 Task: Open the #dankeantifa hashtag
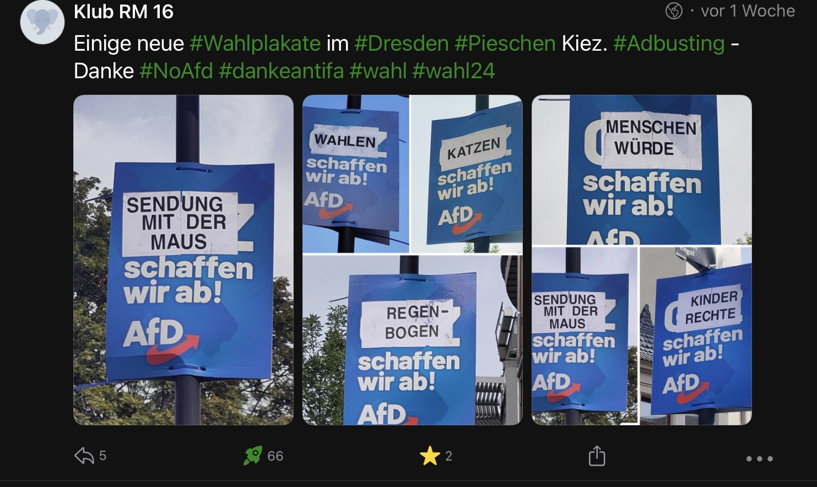click(x=281, y=71)
